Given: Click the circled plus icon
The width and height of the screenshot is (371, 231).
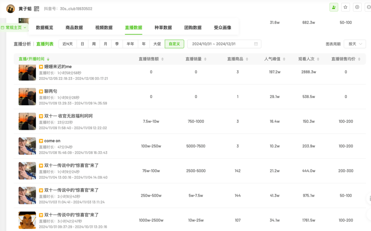Looking at the screenshot, I should click(x=357, y=7).
